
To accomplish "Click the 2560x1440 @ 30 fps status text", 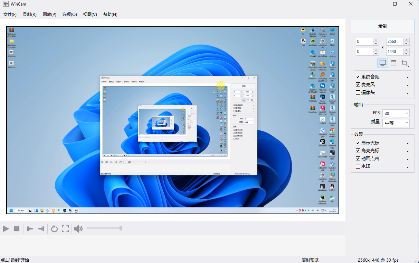I will pyautogui.click(x=378, y=260).
